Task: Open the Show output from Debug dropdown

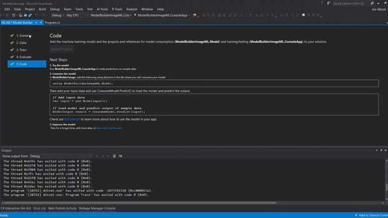Action: (61, 156)
